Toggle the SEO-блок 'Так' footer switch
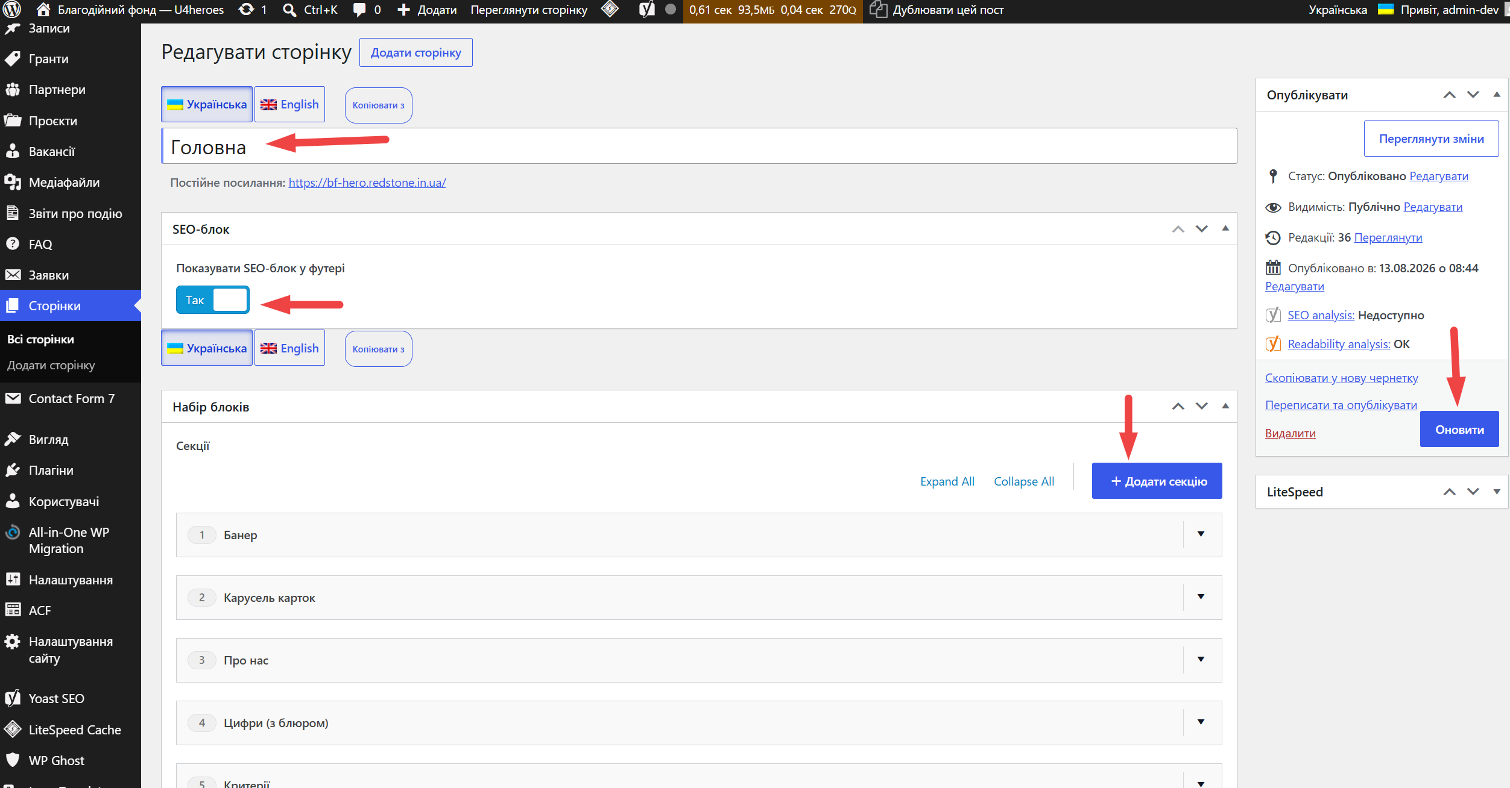The width and height of the screenshot is (1510, 788). pyautogui.click(x=212, y=300)
